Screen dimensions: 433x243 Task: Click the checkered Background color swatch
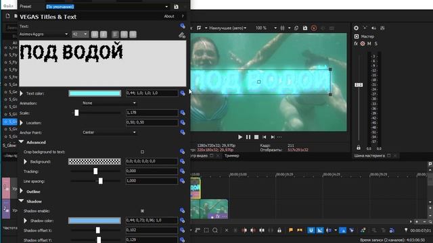pos(95,161)
